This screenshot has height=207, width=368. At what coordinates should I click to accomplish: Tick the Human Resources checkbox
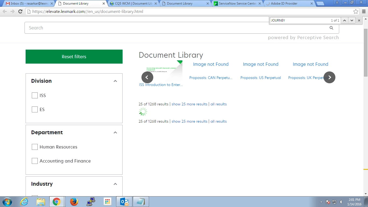(35, 147)
